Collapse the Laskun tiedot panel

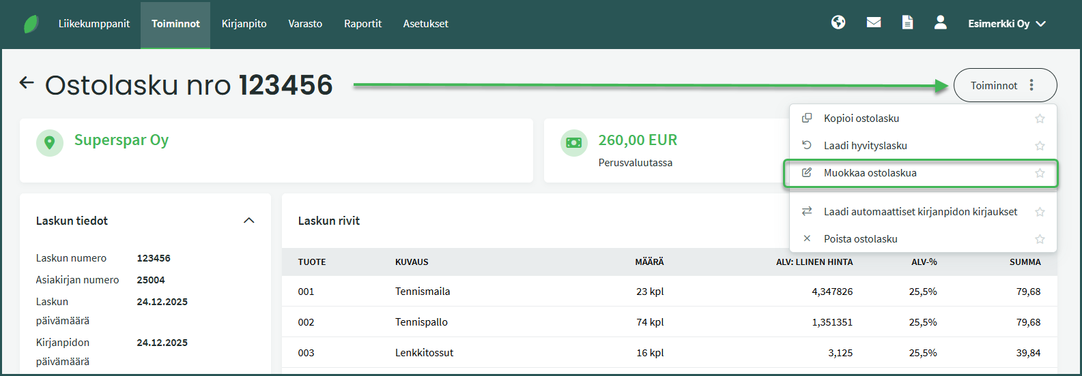pos(249,221)
